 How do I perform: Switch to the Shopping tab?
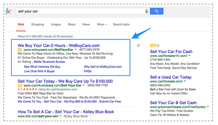37,24
